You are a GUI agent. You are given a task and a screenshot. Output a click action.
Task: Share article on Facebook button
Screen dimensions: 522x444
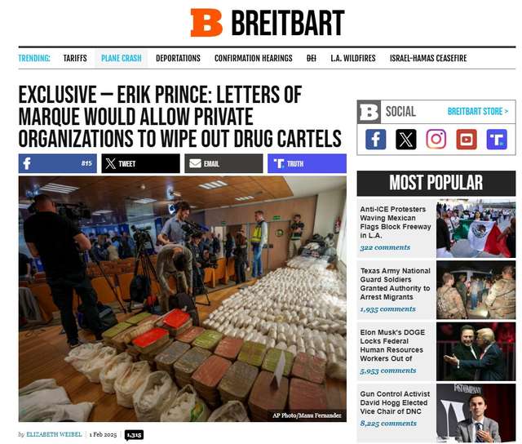tap(58, 163)
